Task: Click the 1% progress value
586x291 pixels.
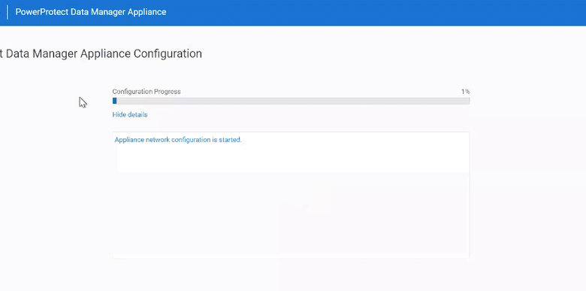Action: tap(465, 92)
